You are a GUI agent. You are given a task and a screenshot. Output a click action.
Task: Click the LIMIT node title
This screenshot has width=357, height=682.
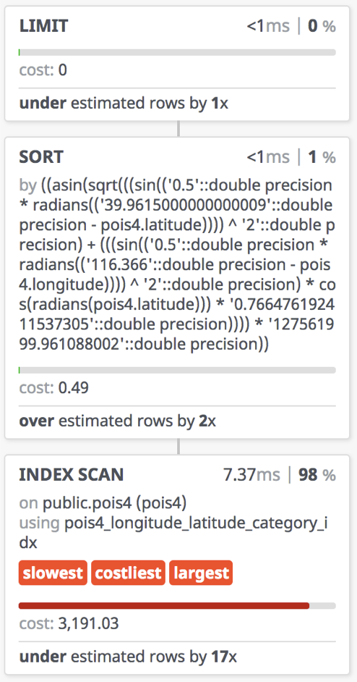44,27
